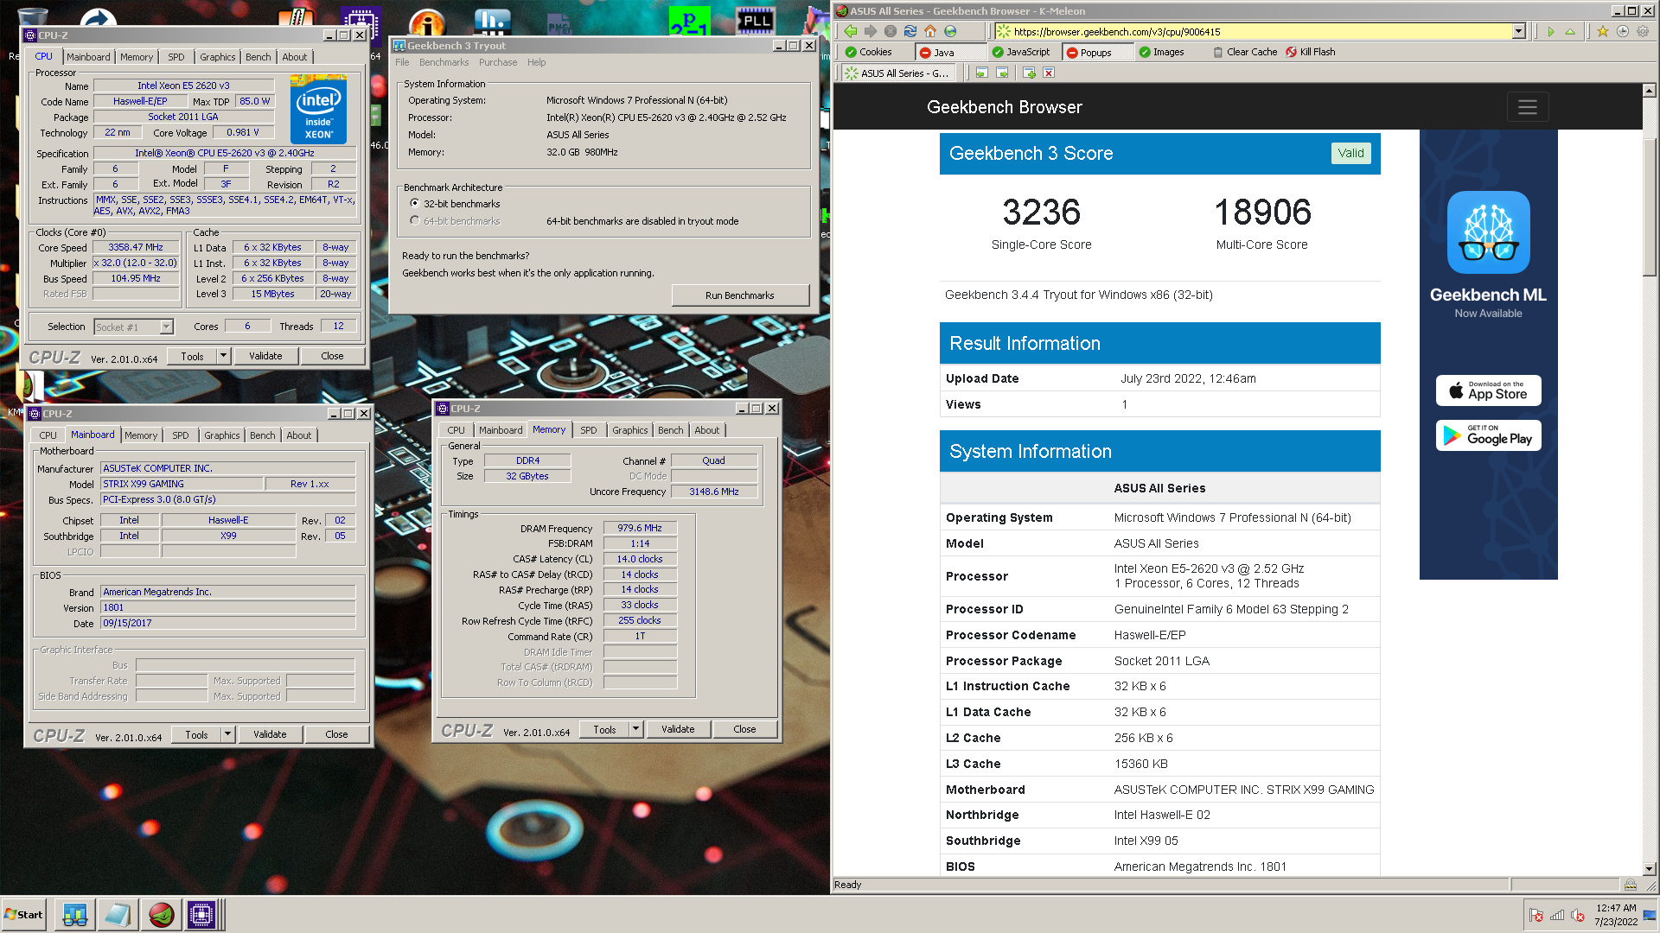
Task: Select 32-bit benchmarks radio button
Action: pos(415,204)
